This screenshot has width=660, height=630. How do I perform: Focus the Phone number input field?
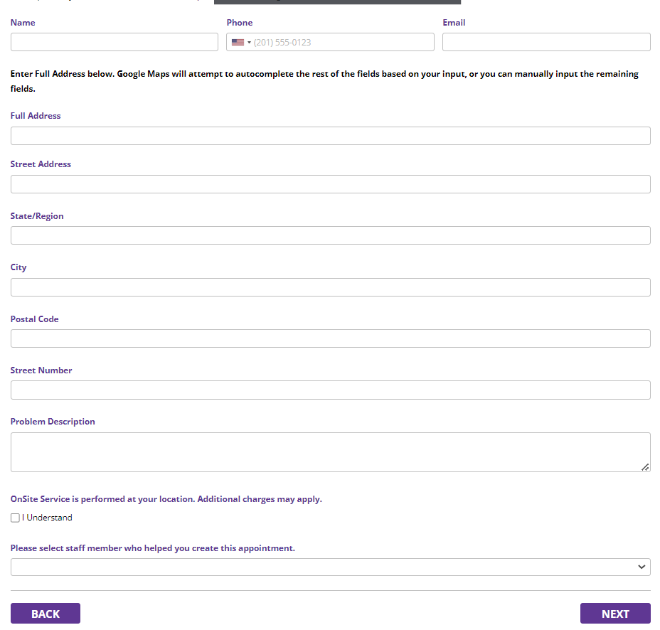click(341, 43)
